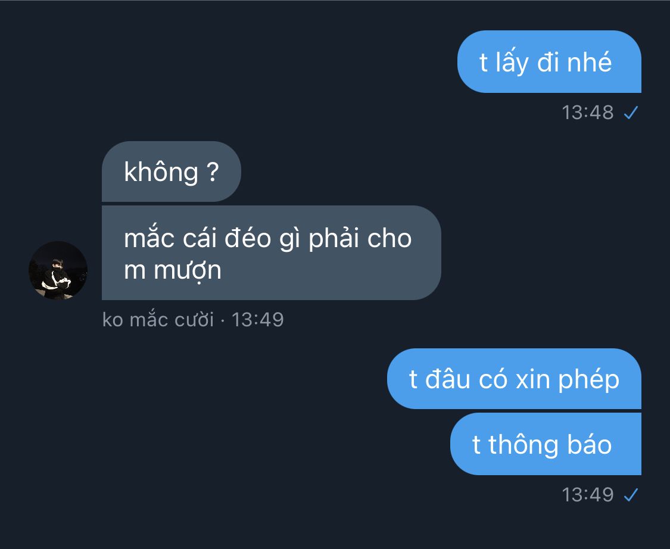Select the "không ?" message bubble
This screenshot has width=670, height=549.
172,171
